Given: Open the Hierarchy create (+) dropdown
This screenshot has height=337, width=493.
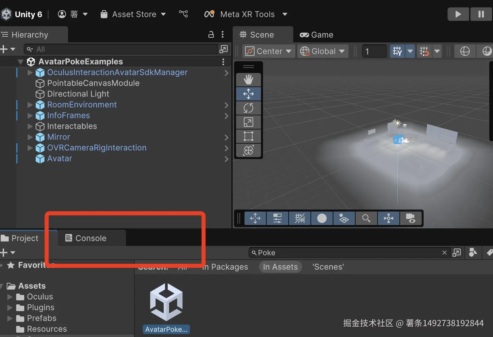Looking at the screenshot, I should [8, 49].
